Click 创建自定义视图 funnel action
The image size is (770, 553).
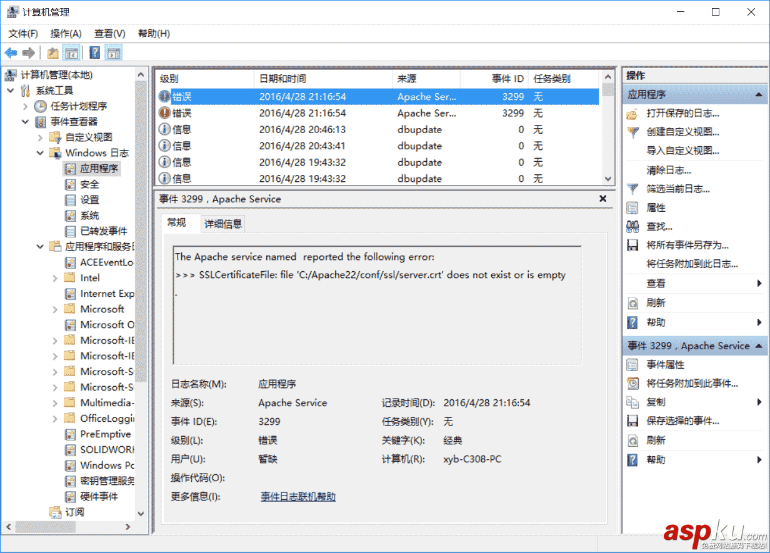click(x=682, y=132)
